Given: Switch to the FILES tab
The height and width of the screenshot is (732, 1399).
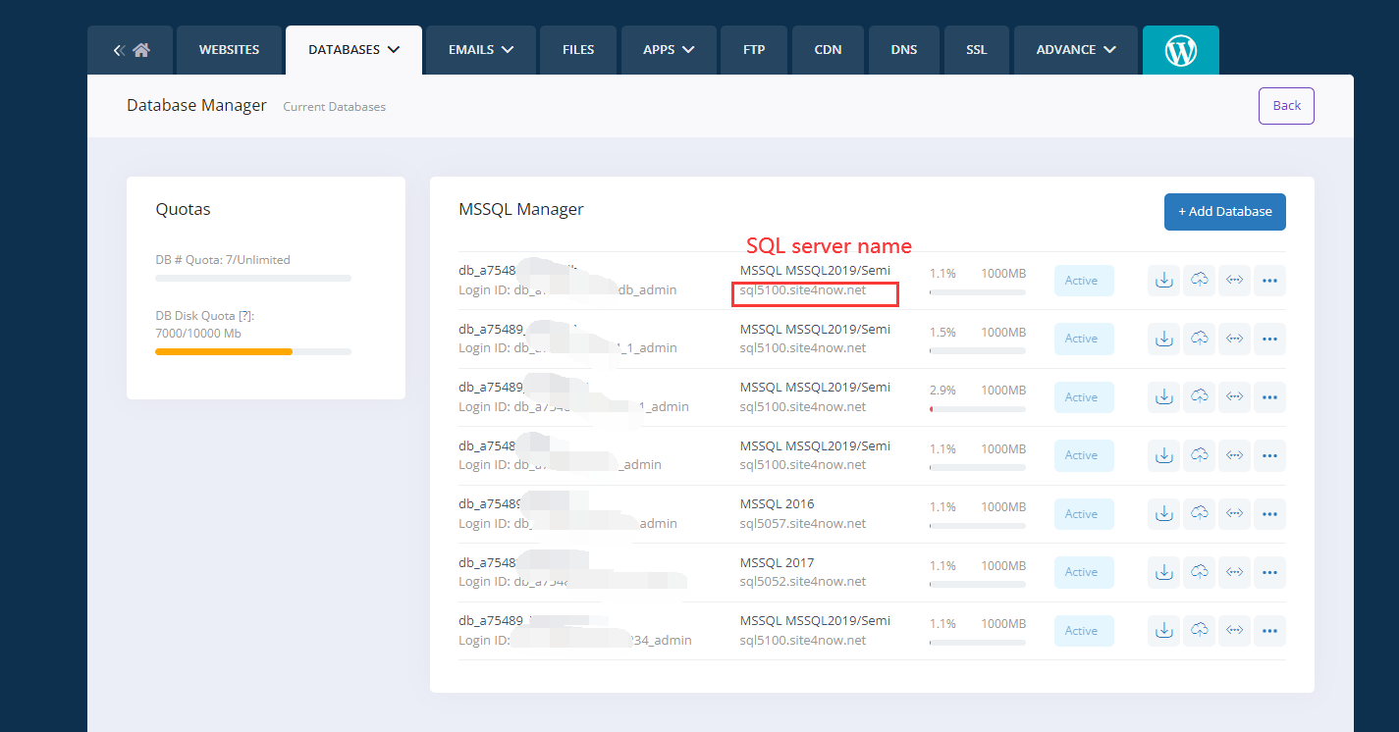Looking at the screenshot, I should pos(578,49).
